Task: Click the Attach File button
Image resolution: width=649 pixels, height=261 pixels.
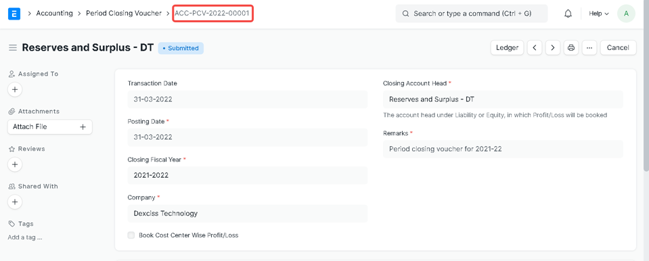Action: coord(49,127)
